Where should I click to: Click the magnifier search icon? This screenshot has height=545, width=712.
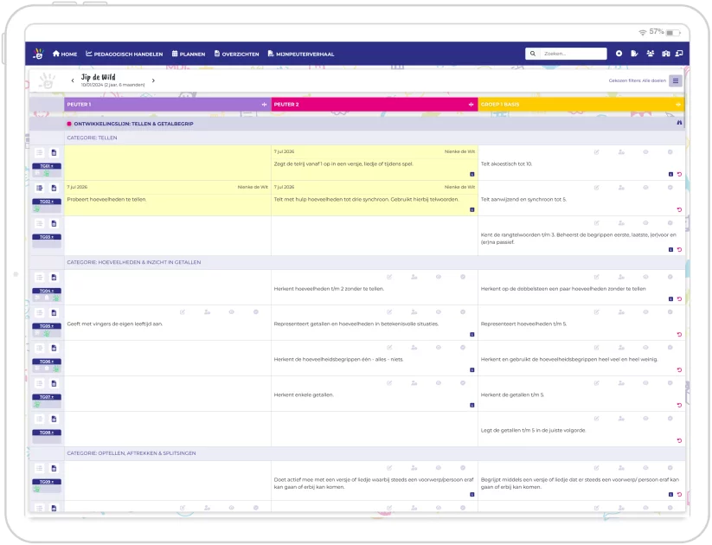click(x=533, y=54)
